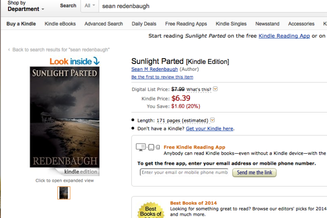Image resolution: width=327 pixels, height=218 pixels.
Task: Open the Kindle eBooks tab
Action: pos(60,24)
